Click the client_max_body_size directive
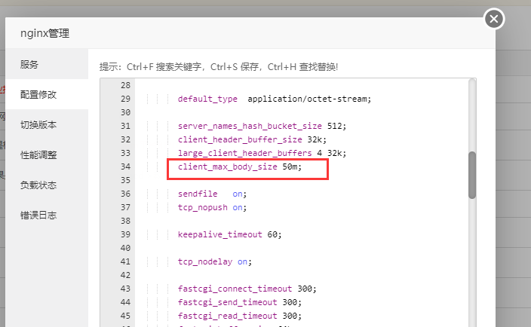531x327 pixels. pos(228,167)
